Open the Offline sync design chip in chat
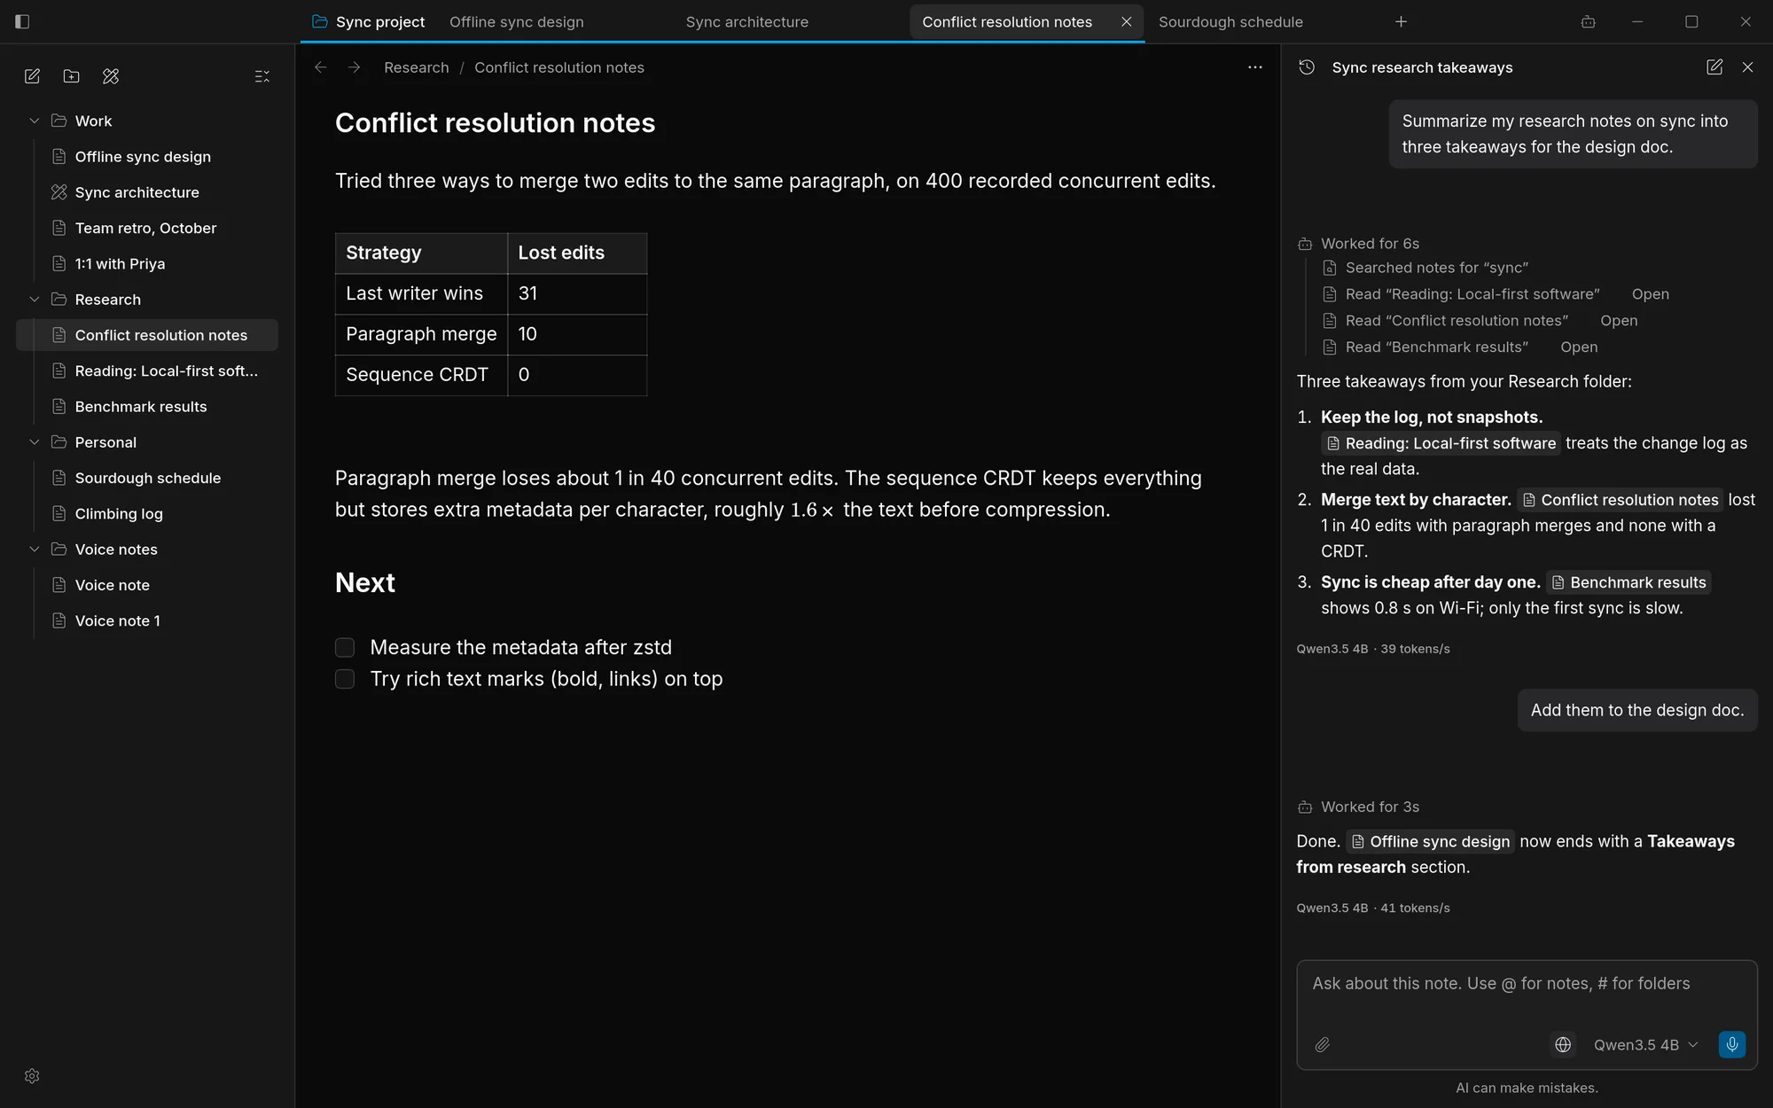 [1431, 841]
